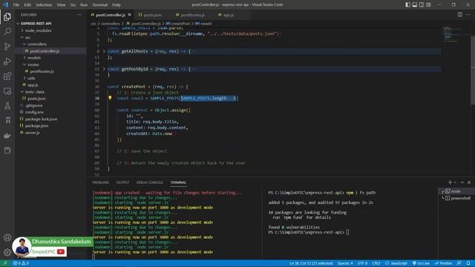The width and height of the screenshot is (475, 267).
Task: Maximize the terminal panel size
Action: click(x=462, y=182)
